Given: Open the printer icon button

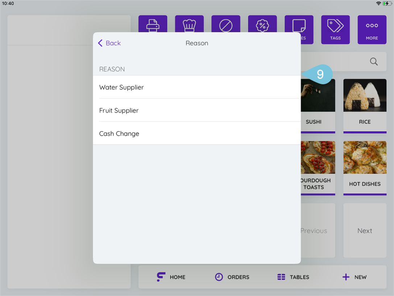Looking at the screenshot, I should coord(153,24).
